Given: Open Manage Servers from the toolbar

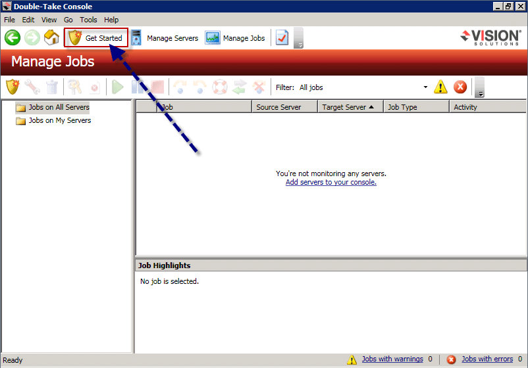Looking at the screenshot, I should click(165, 38).
